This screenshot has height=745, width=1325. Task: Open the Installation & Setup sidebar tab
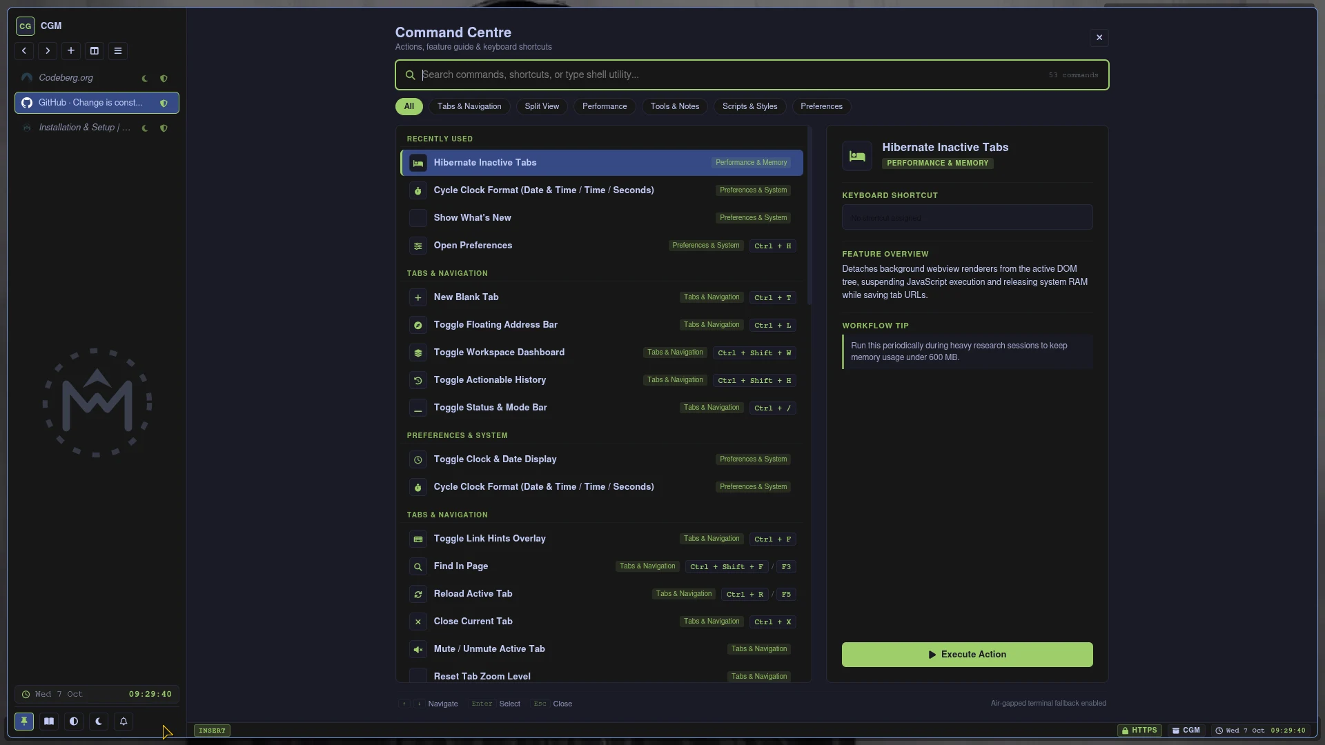coord(97,128)
